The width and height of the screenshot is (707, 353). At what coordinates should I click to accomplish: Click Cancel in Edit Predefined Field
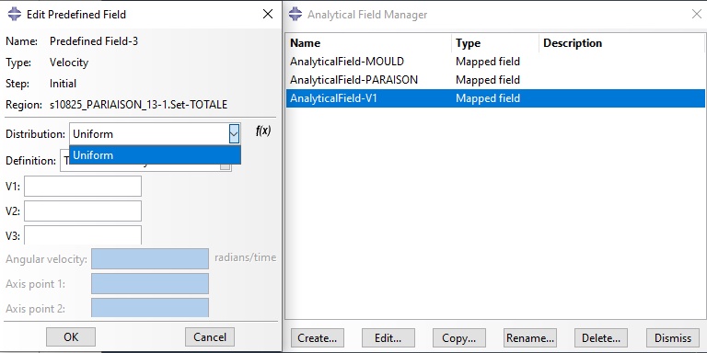tap(210, 336)
